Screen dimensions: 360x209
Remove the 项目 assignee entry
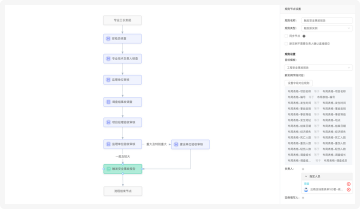click(348, 184)
